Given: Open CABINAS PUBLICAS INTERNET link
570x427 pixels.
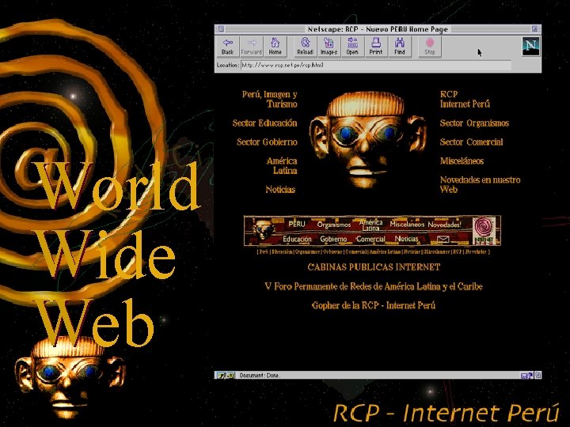Looking at the screenshot, I should coord(374,267).
